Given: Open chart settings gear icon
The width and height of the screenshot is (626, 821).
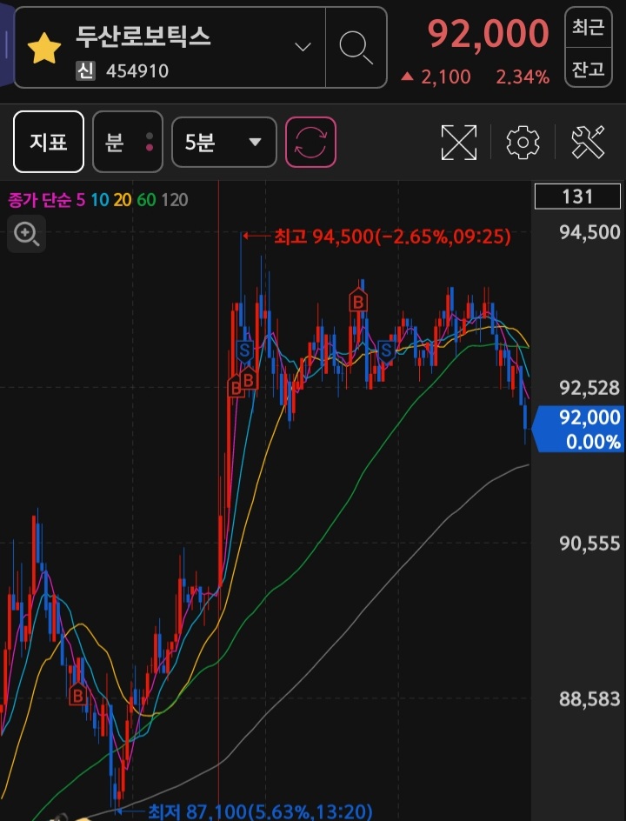Looking at the screenshot, I should (523, 143).
